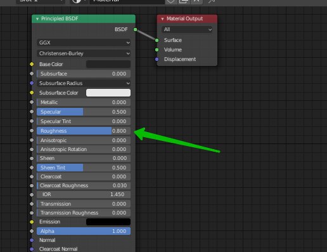Viewport: 327px width, 252px height.
Task: Click the Roughness slider set to 0.800
Action: point(84,131)
